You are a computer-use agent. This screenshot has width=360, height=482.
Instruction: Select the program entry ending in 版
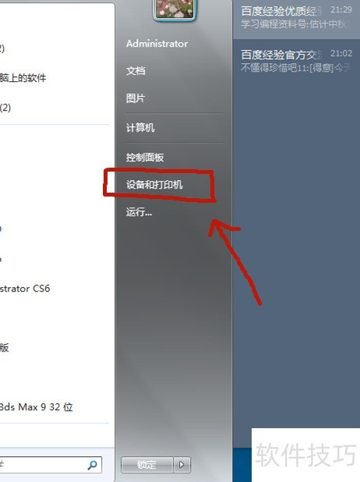tap(5, 348)
